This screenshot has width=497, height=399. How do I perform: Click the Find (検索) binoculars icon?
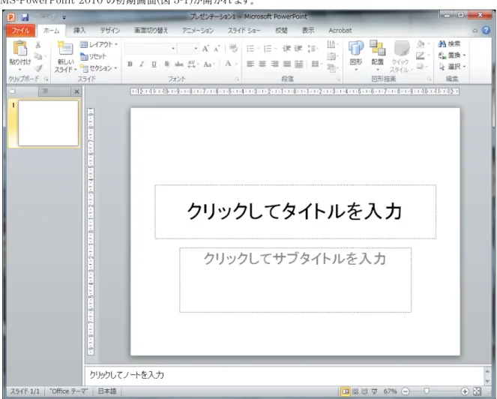442,43
